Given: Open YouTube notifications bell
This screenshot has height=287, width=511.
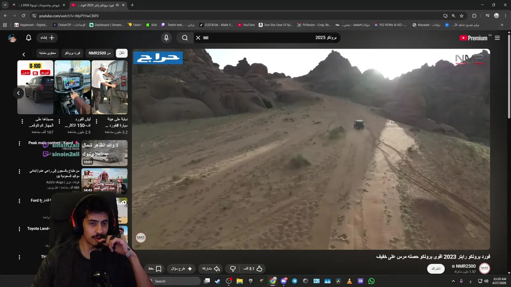Looking at the screenshot, I should (x=28, y=38).
